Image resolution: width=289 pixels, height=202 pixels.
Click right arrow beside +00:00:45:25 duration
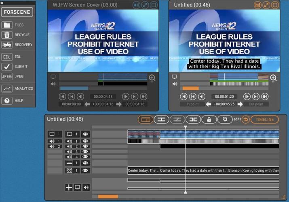tap(240, 104)
